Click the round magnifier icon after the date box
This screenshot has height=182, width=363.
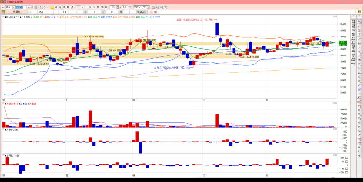[x=158, y=7]
